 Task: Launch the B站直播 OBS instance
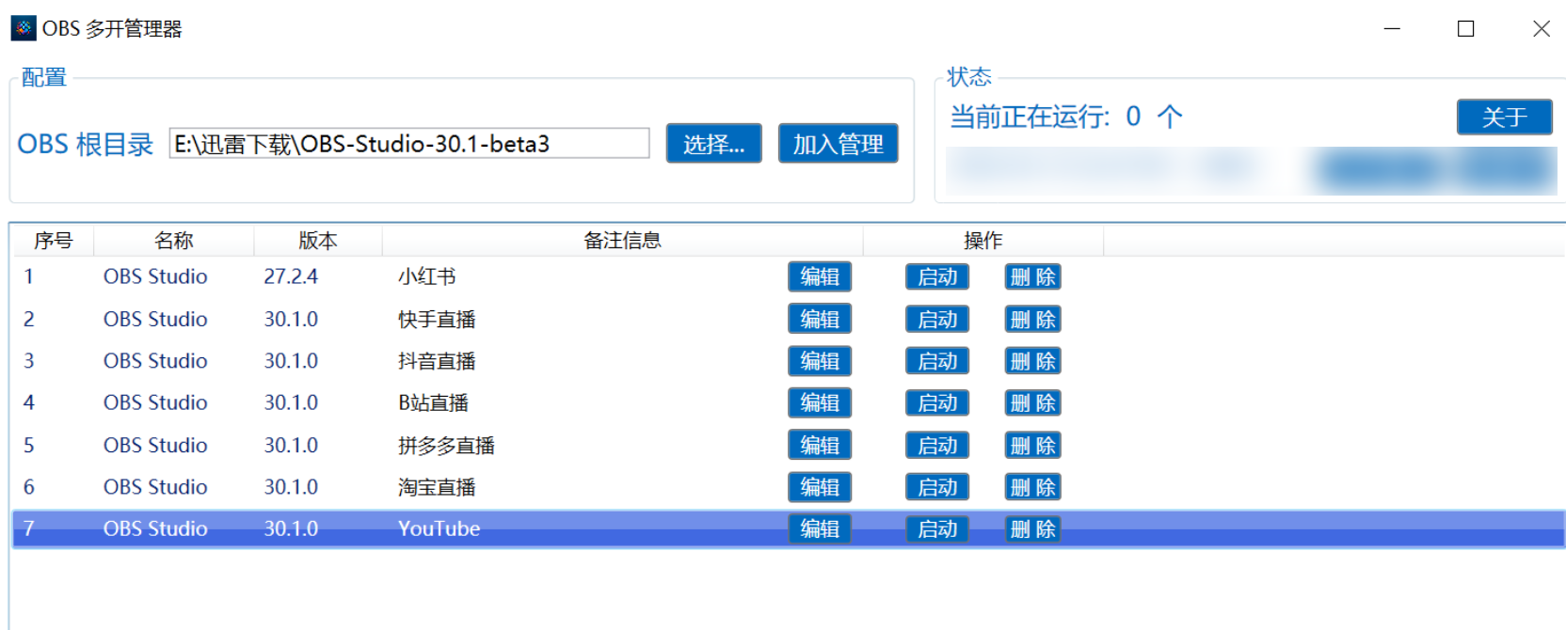pos(937,402)
